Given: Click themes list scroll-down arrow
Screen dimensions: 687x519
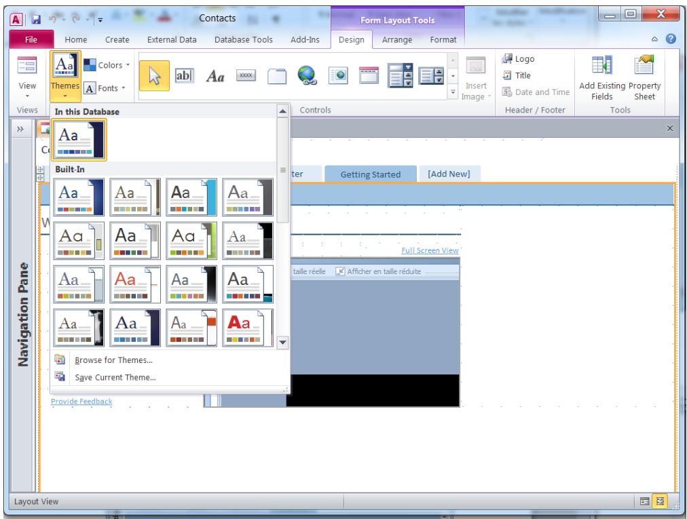Looking at the screenshot, I should pyautogui.click(x=283, y=342).
